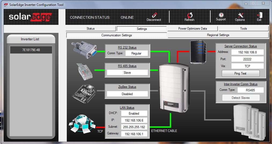Image resolution: width=272 pixels, height=144 pixels.
Task: Click the RJ45 plug image beside RS 485
Action: click(84, 72)
